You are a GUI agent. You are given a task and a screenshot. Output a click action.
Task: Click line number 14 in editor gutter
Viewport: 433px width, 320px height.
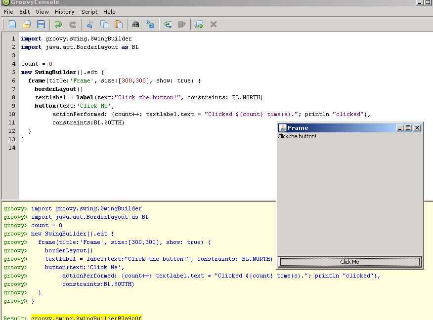(12, 148)
